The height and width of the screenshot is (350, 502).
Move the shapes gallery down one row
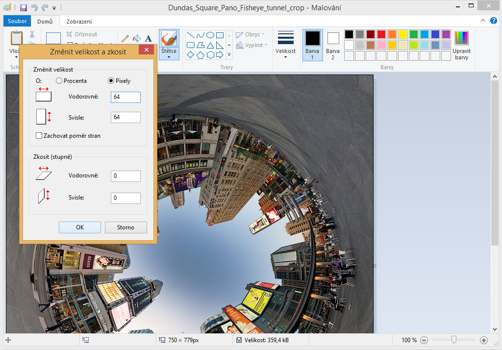(x=229, y=45)
